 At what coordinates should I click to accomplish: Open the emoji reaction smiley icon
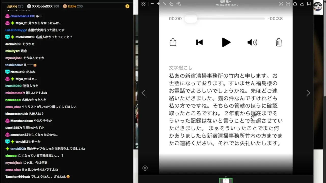click(145, 168)
